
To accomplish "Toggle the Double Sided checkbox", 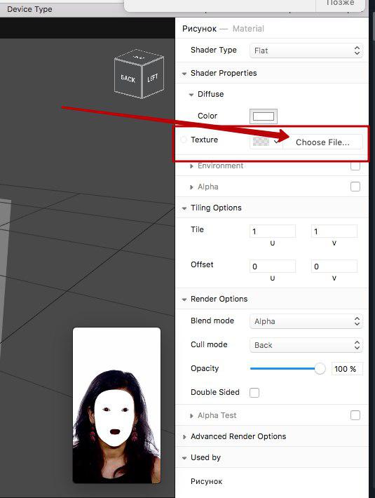I will (x=254, y=393).
